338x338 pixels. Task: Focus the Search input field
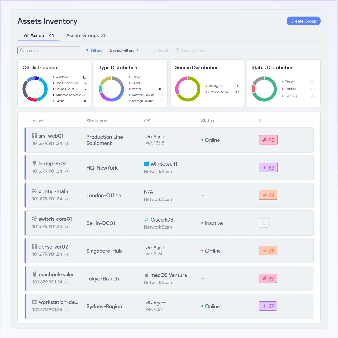point(49,50)
